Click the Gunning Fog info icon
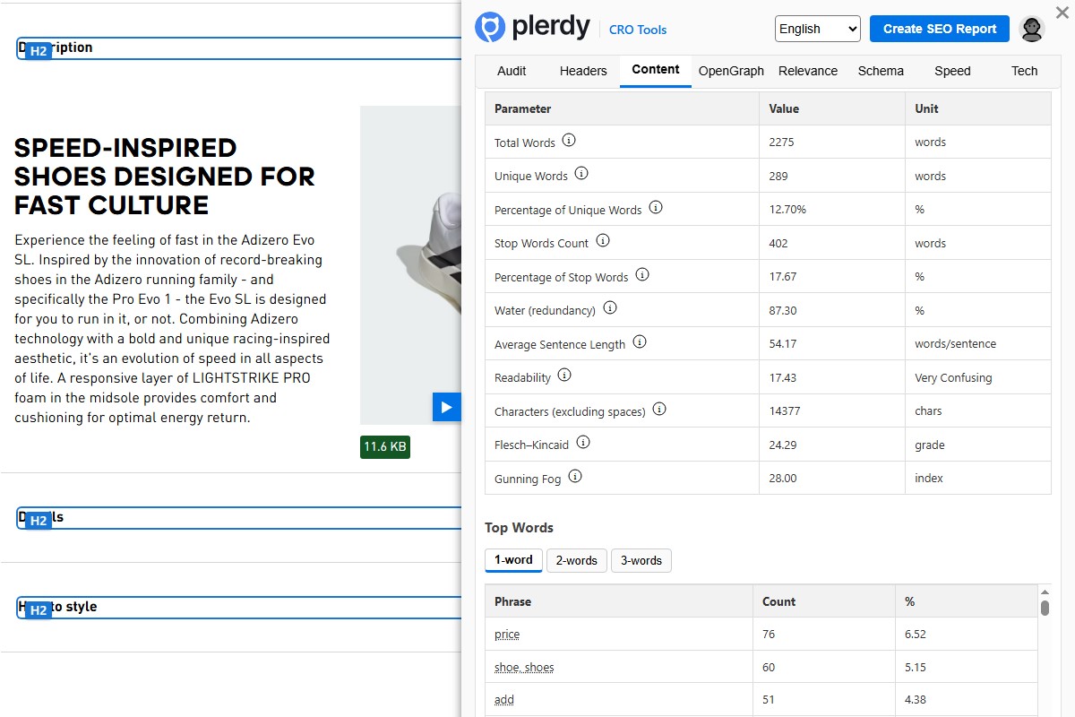 pyautogui.click(x=574, y=476)
